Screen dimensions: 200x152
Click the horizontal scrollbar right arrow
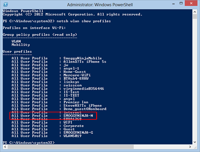(190, 147)
